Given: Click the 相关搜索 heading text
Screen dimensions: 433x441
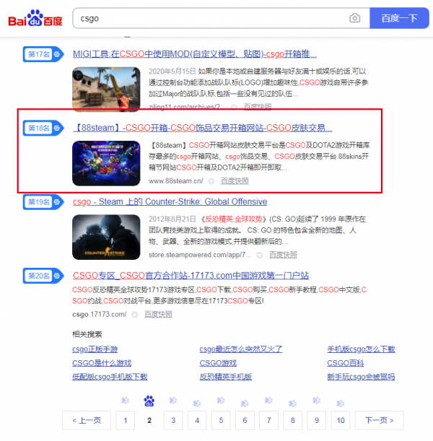Looking at the screenshot, I should click(x=87, y=334).
